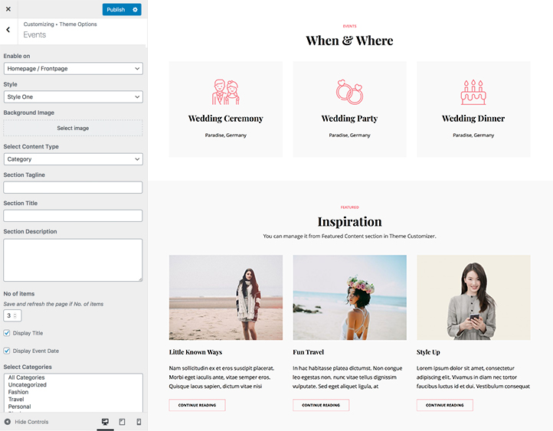
Task: Go back using the left chevron arrow
Action: [8, 30]
